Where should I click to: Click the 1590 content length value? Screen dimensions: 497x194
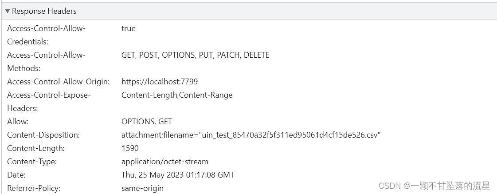pos(130,148)
